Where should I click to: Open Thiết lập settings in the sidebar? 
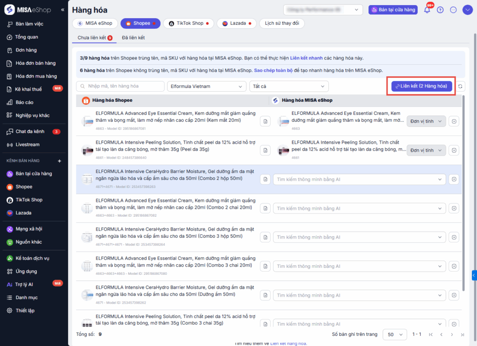[x=25, y=311]
